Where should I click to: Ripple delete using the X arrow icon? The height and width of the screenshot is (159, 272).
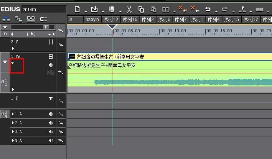click(195, 9)
